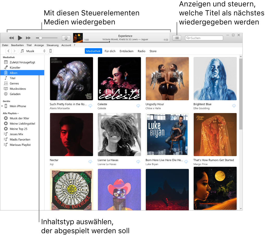This screenshot has width=269, height=236.
Task: Click the Chloe x Halle artist name
Action: (x=153, y=108)
